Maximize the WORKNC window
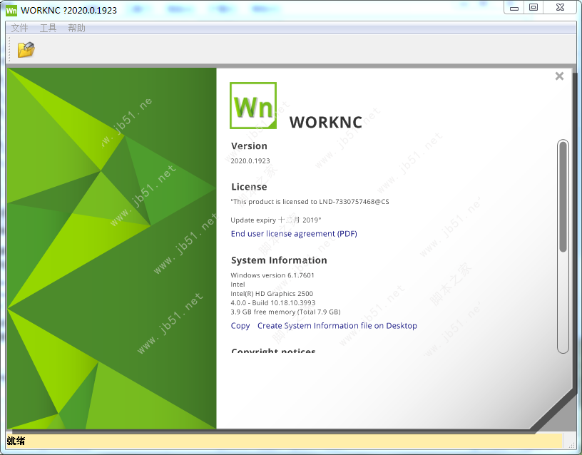The image size is (582, 455). 533,8
